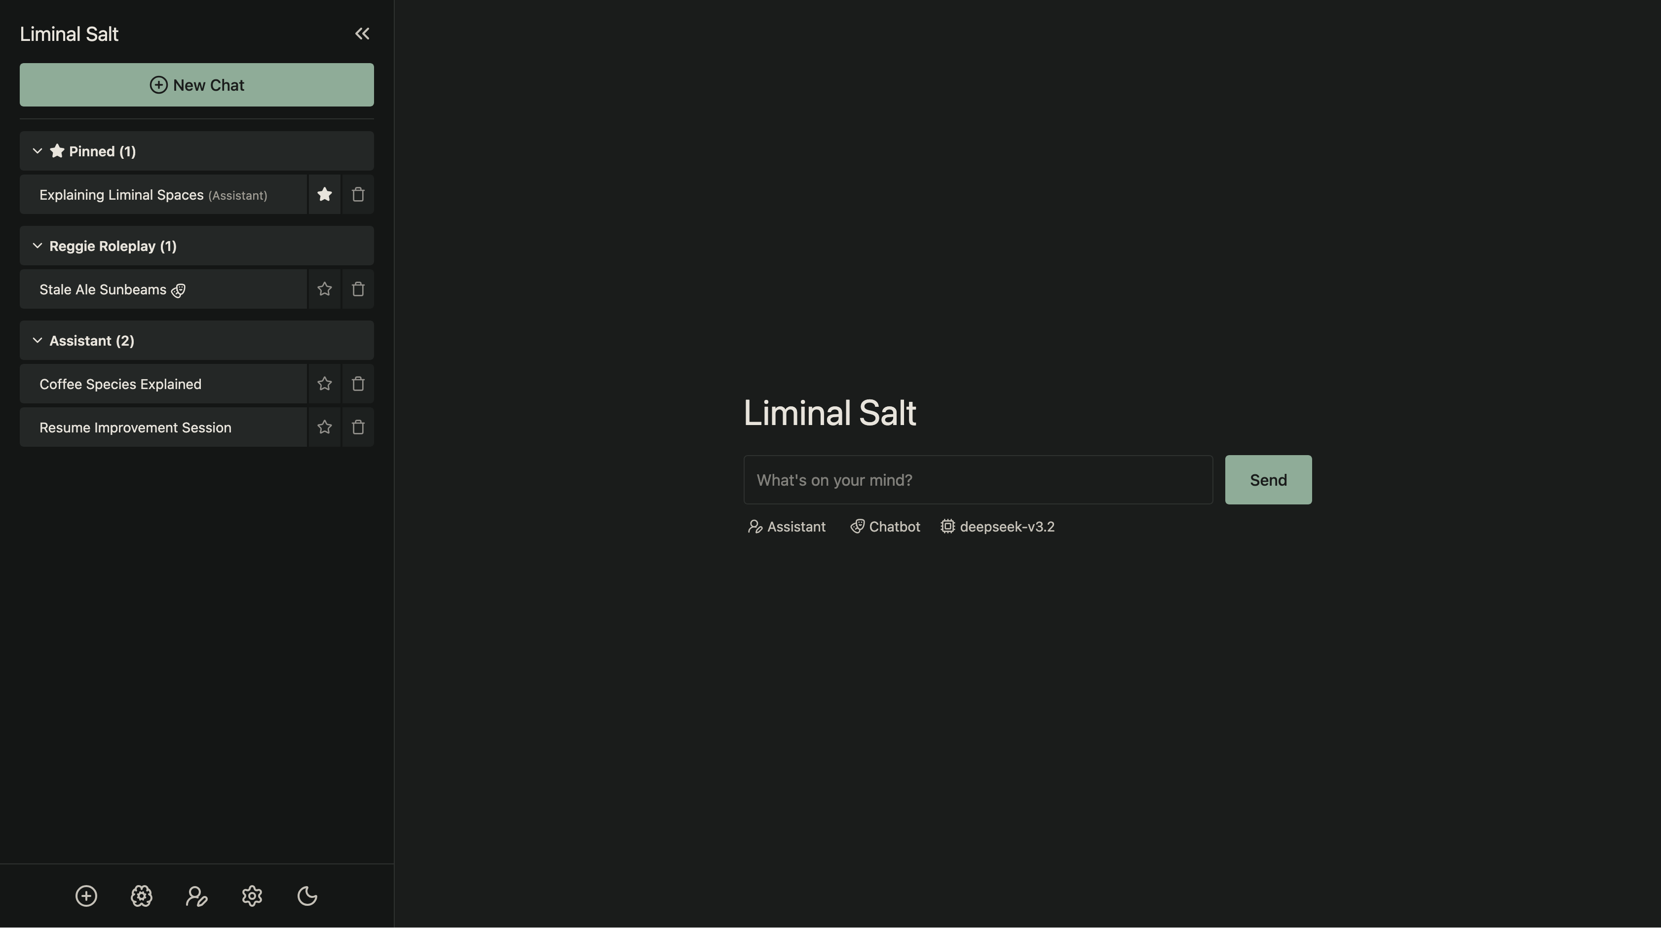
Task: Pin the Coffee Species Explained chat
Action: tap(324, 384)
